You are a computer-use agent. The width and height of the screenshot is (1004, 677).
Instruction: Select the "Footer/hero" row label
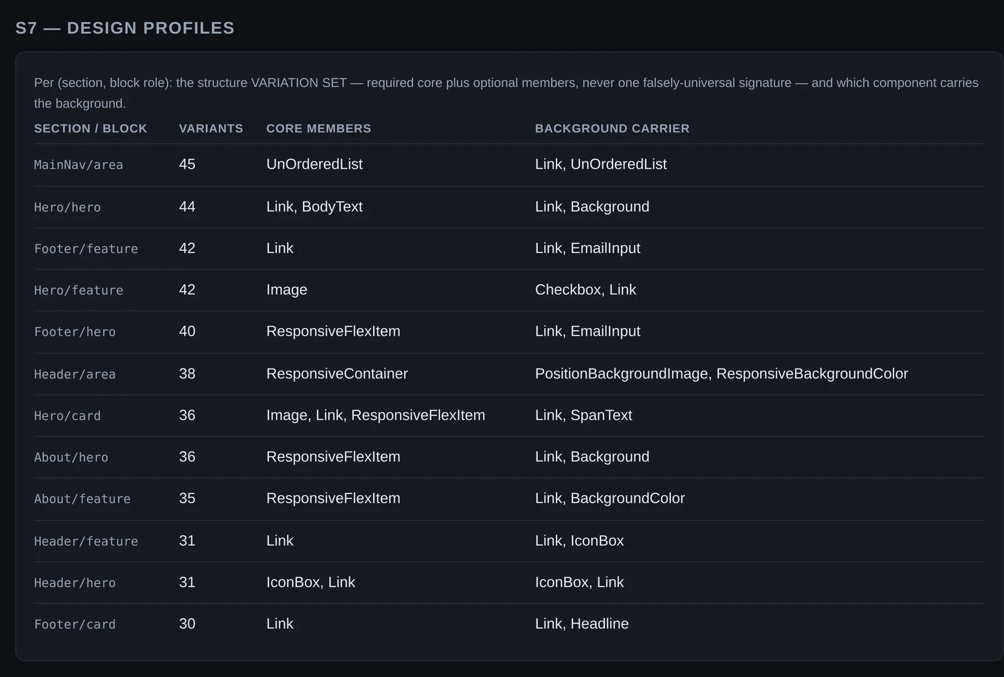tap(75, 332)
